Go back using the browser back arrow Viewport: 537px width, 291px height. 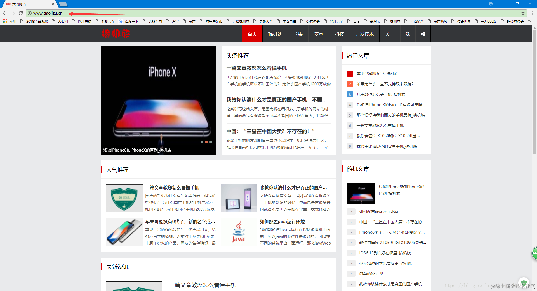[5, 13]
